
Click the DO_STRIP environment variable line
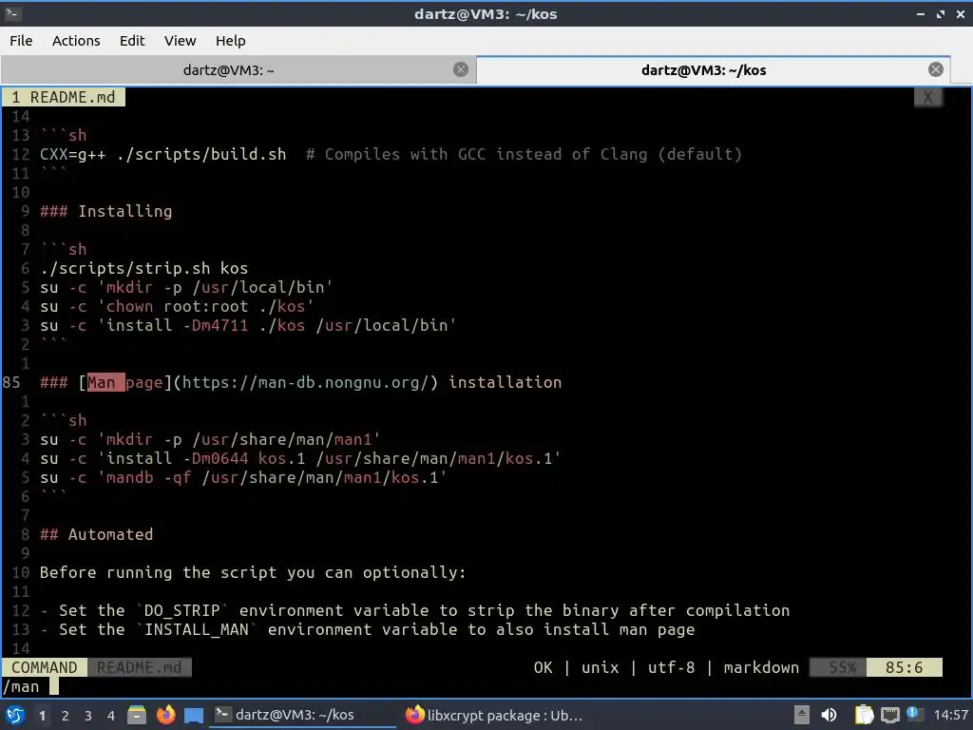click(415, 611)
